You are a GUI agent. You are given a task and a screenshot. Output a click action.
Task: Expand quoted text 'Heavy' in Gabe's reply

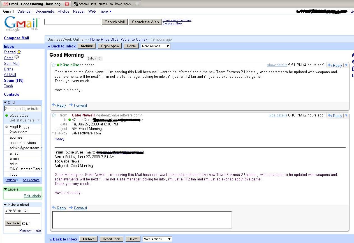click(59, 139)
